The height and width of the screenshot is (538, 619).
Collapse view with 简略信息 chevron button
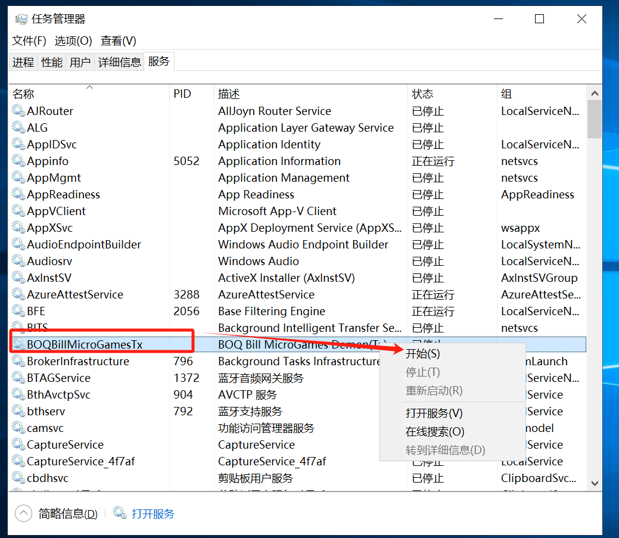click(23, 514)
